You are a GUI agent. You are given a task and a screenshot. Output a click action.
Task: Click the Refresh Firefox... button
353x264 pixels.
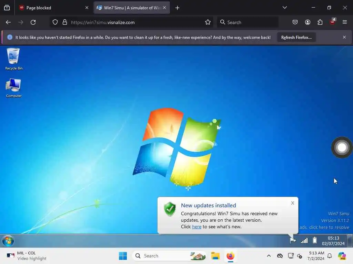click(296, 37)
